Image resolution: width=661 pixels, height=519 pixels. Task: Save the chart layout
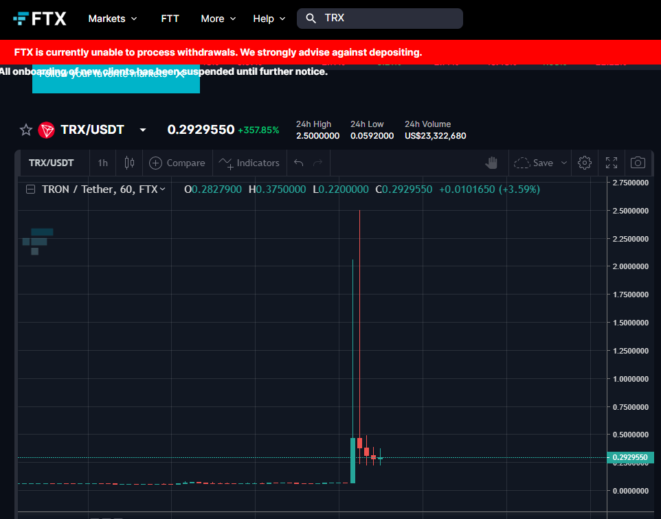pos(534,163)
